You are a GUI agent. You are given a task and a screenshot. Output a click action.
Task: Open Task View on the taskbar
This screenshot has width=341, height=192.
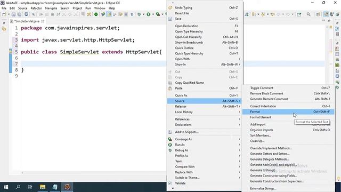[x=30, y=187]
